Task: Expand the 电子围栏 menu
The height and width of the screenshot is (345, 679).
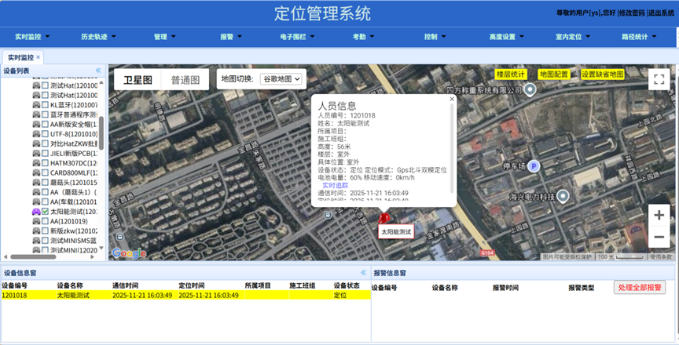Action: pos(295,37)
